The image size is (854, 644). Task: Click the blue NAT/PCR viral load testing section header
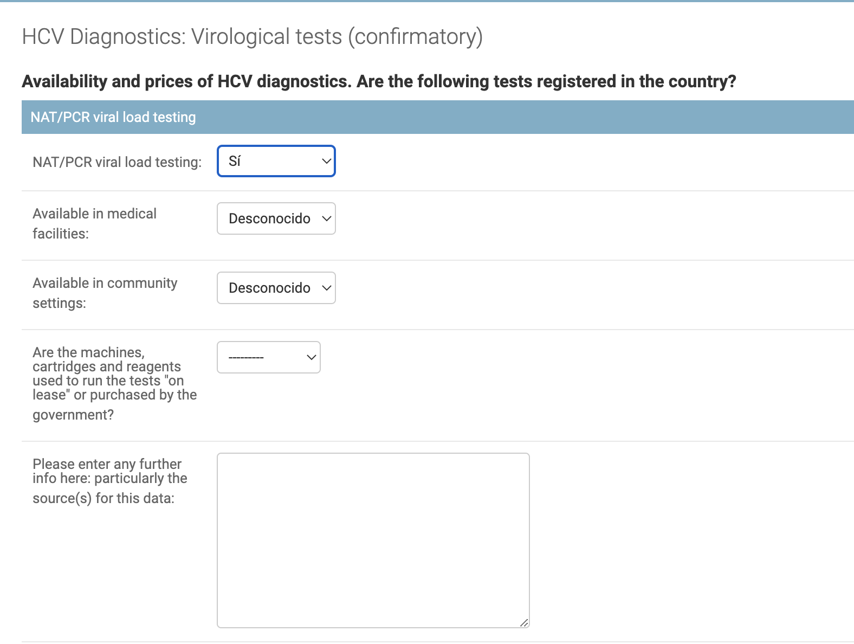coord(438,117)
